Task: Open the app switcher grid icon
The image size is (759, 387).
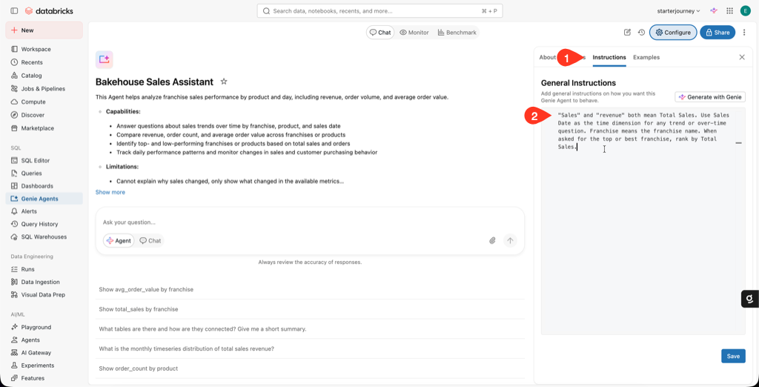Action: click(x=729, y=10)
